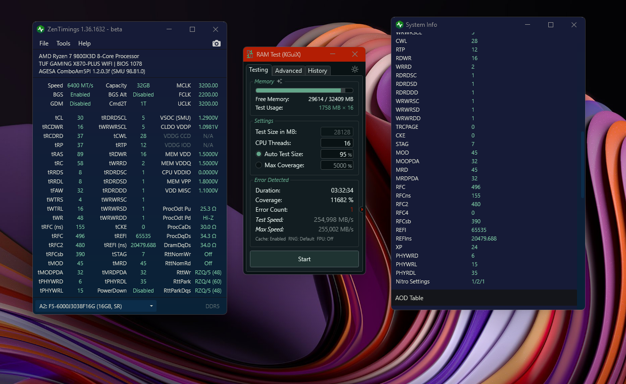
Task: Click the Cache: Enabled status text
Action: pyautogui.click(x=270, y=239)
